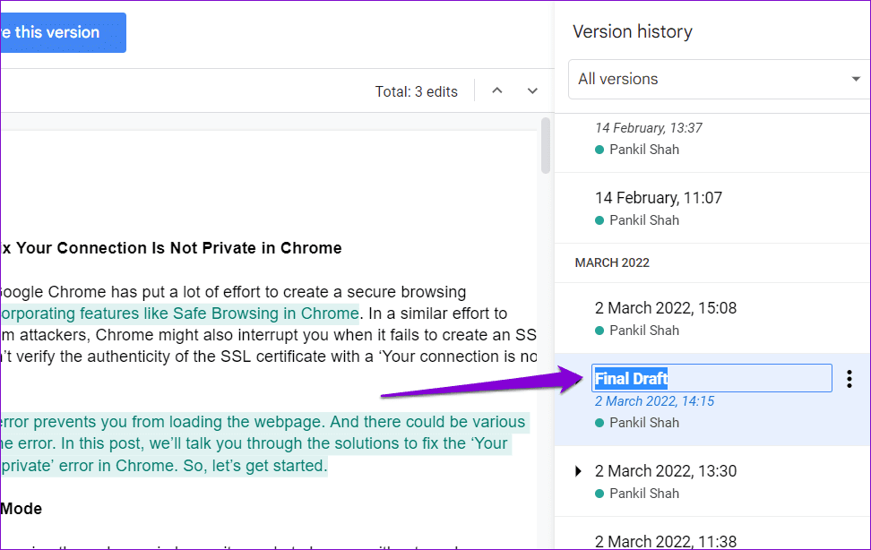
Task: Go to previous edit with up chevron
Action: (x=497, y=90)
